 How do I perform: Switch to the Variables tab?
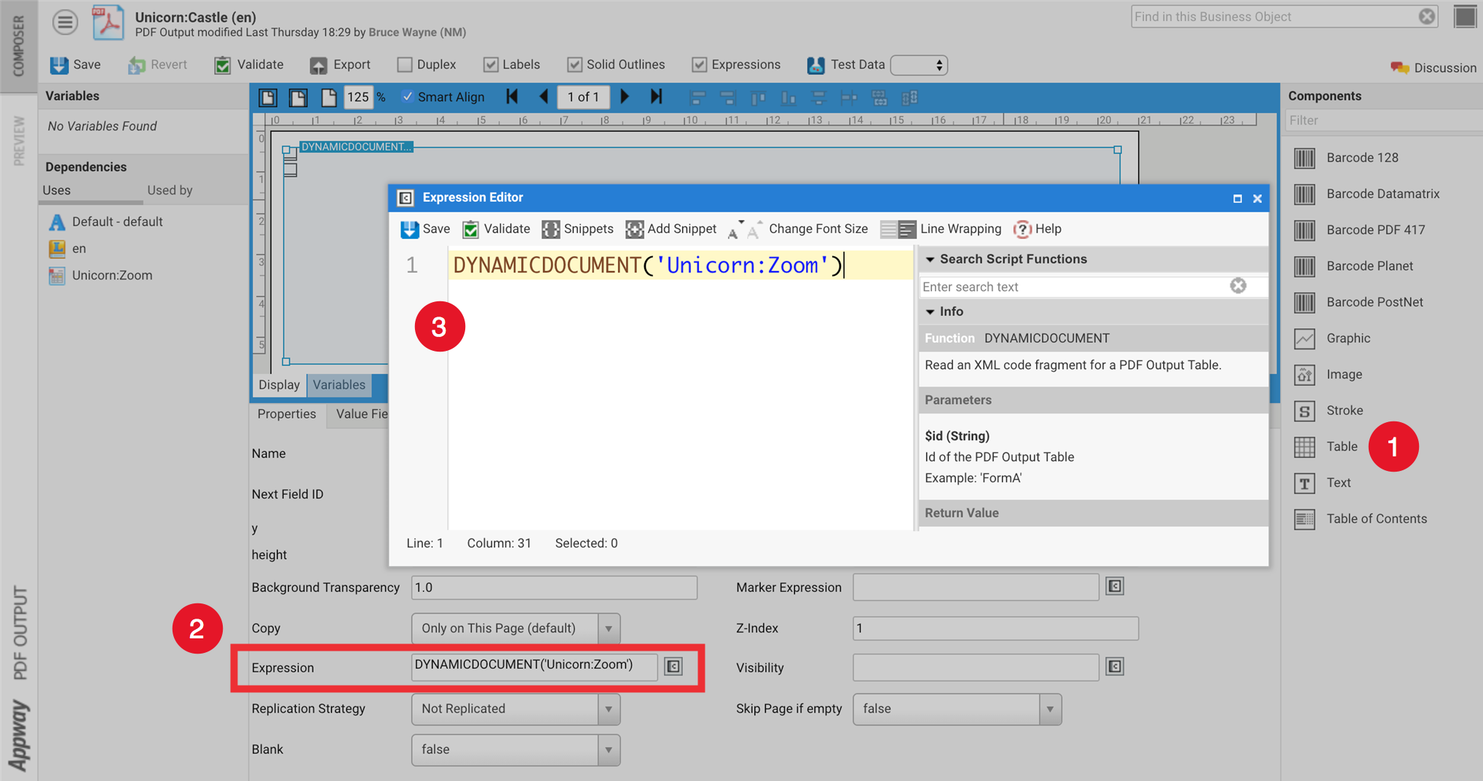tap(339, 384)
